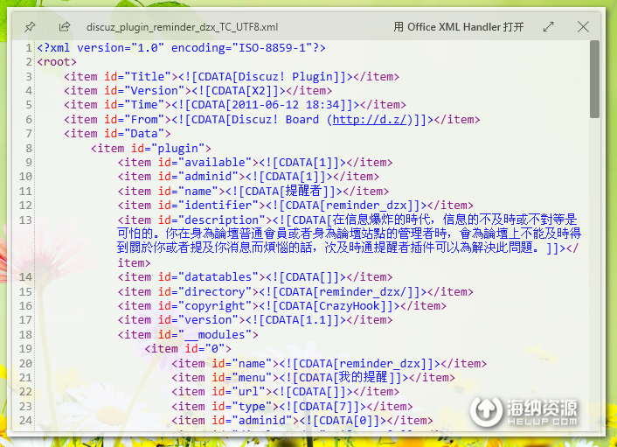Click the version item 1.1 on line 17

pos(255,320)
